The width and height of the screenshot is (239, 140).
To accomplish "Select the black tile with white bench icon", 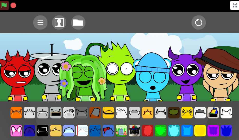I will 43,130.
